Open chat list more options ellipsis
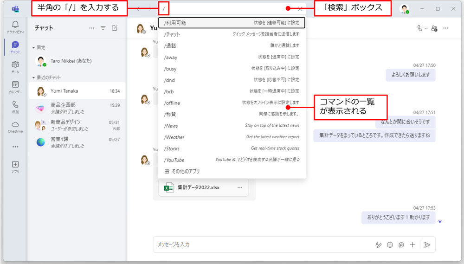This screenshot has height=264, width=464. 92,28
